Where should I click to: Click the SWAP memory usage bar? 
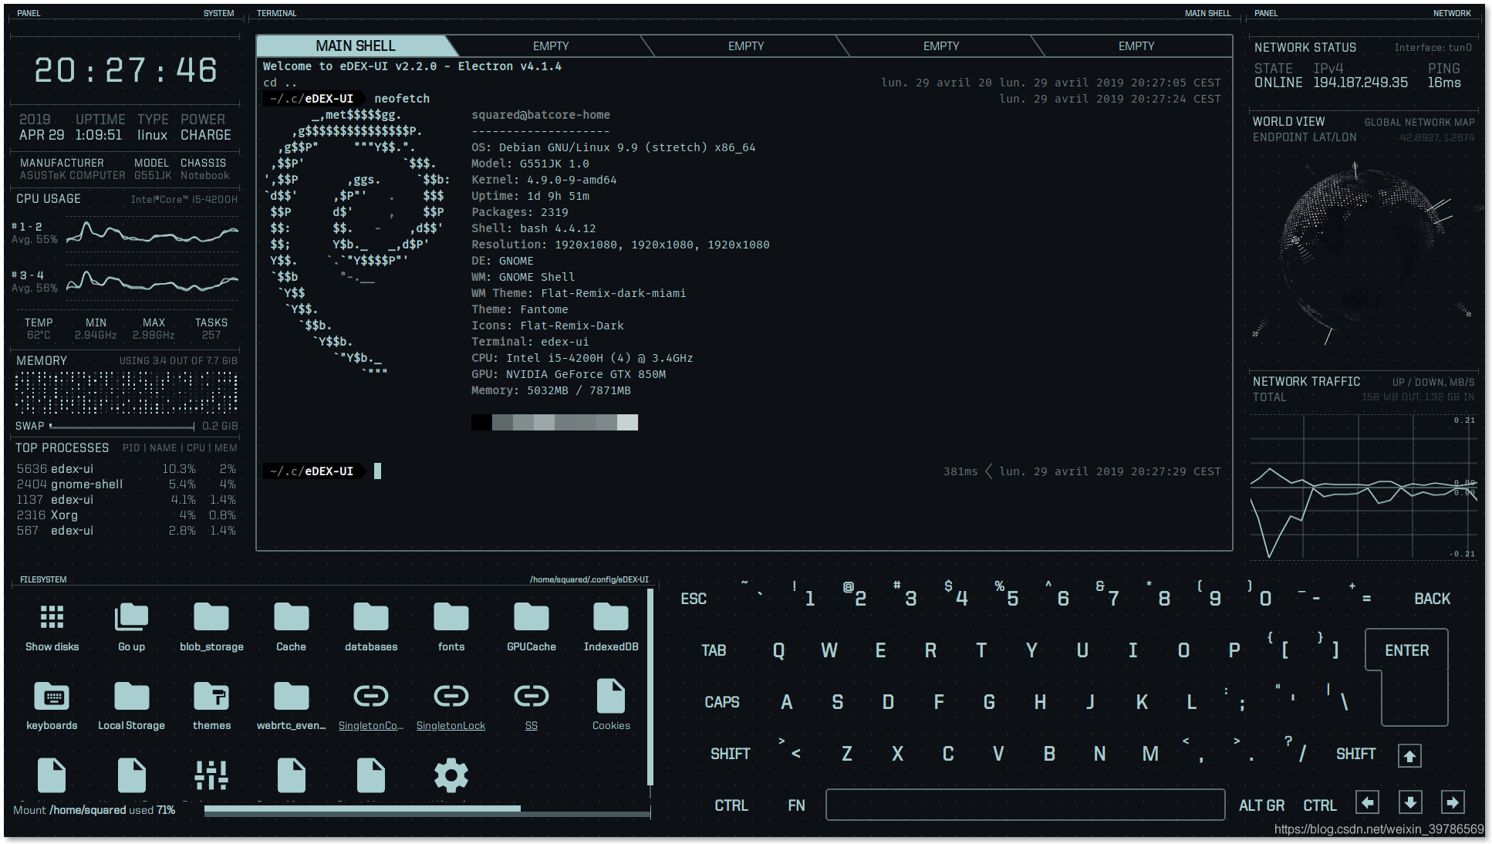[122, 426]
